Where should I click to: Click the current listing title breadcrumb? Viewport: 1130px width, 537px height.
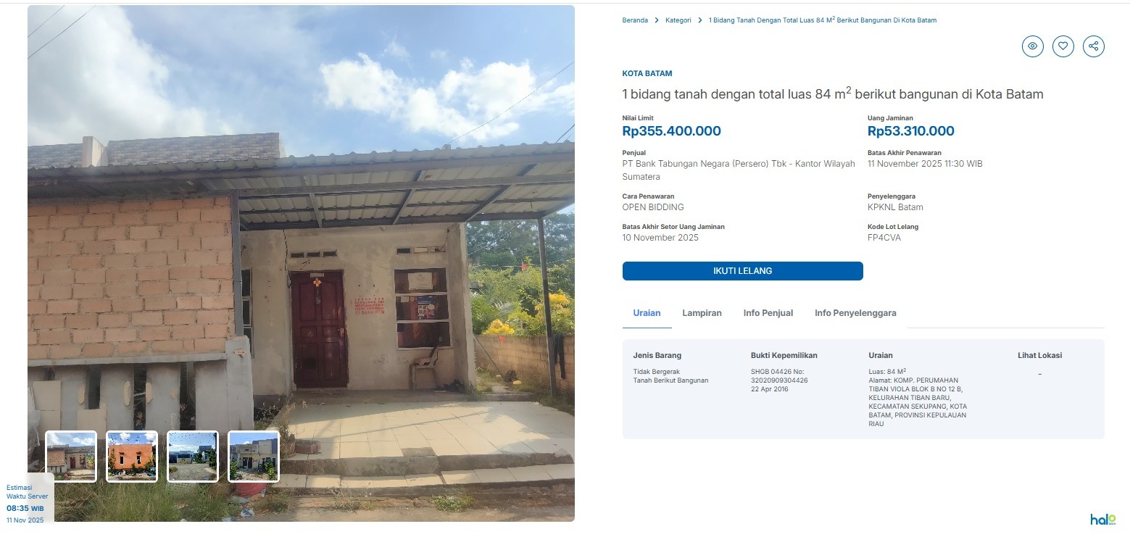pyautogui.click(x=822, y=20)
